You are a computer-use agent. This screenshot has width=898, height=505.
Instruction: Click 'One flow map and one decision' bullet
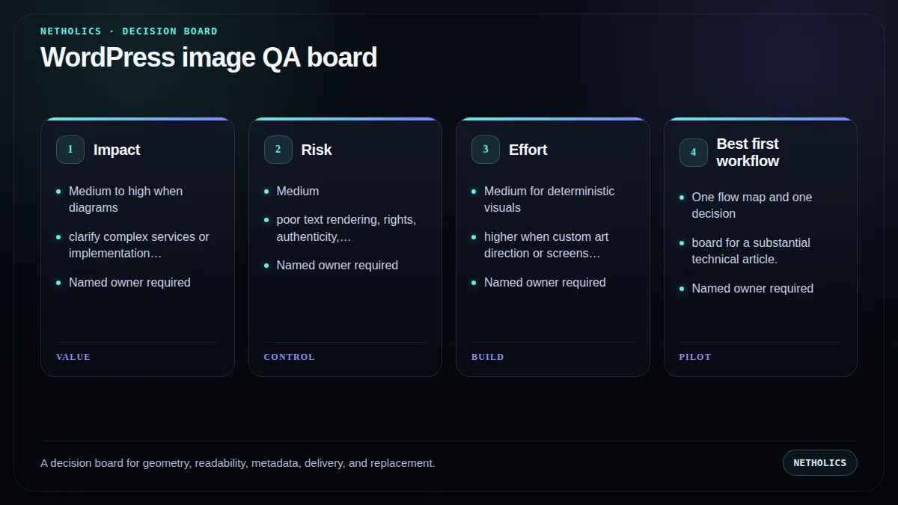tap(752, 205)
